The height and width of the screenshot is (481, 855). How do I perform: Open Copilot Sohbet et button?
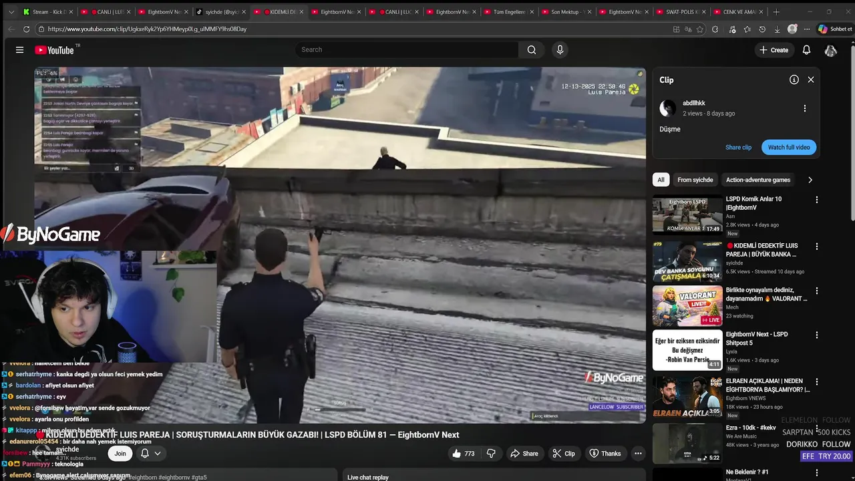835,29
